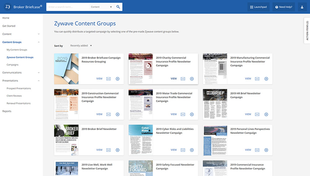Open the Action Items side tab
The height and width of the screenshot is (176, 310).
point(307,31)
